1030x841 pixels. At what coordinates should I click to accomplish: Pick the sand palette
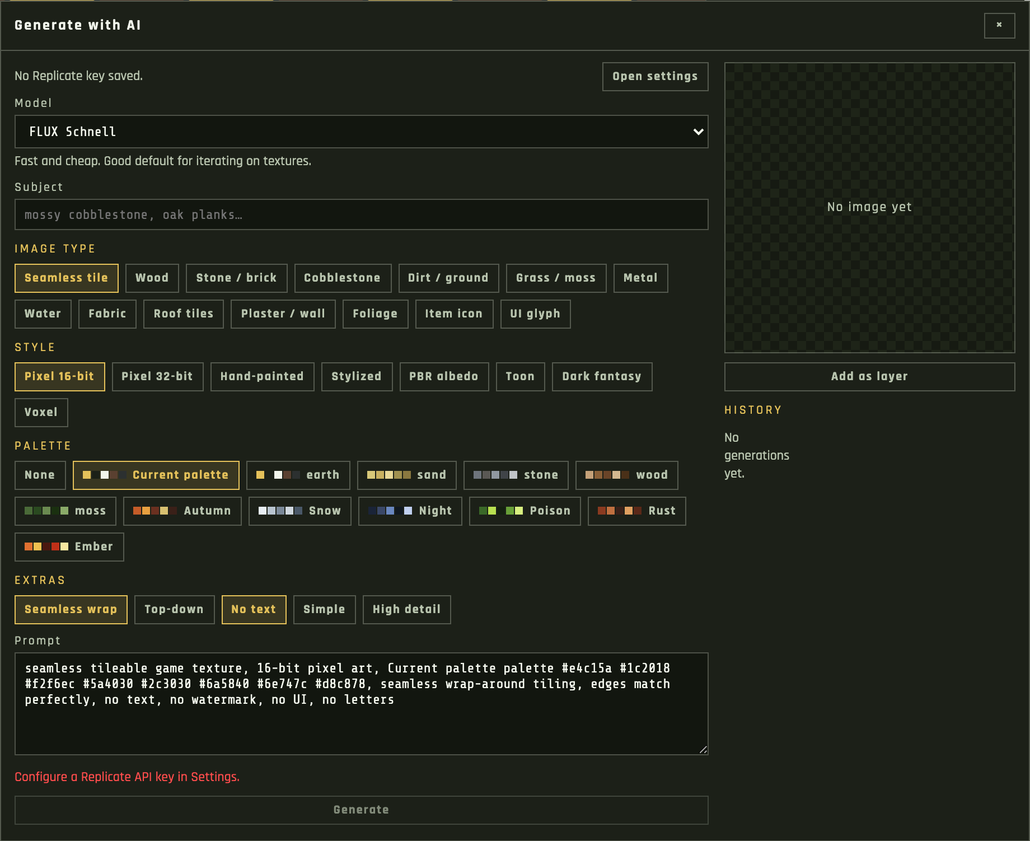coord(406,475)
